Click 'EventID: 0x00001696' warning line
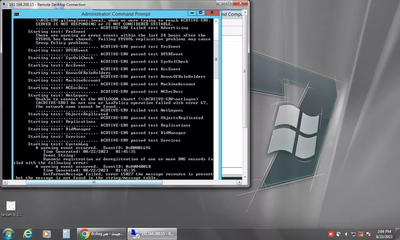This screenshot has width=400, height=240. pyautogui.click(x=93, y=148)
